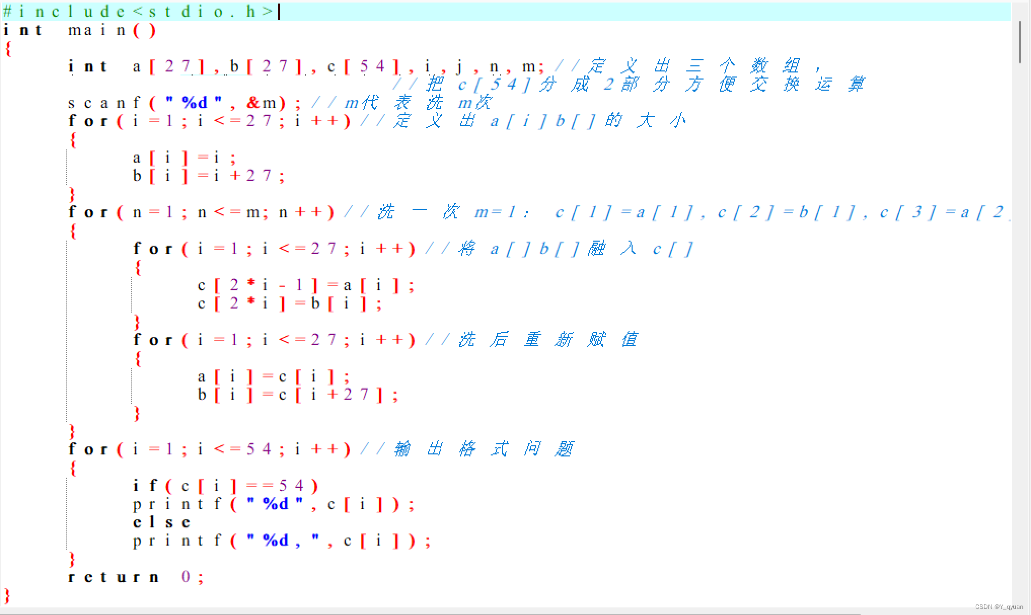Click the statement c[2*i]=b[i];
The image size is (1031, 615).
(x=289, y=304)
